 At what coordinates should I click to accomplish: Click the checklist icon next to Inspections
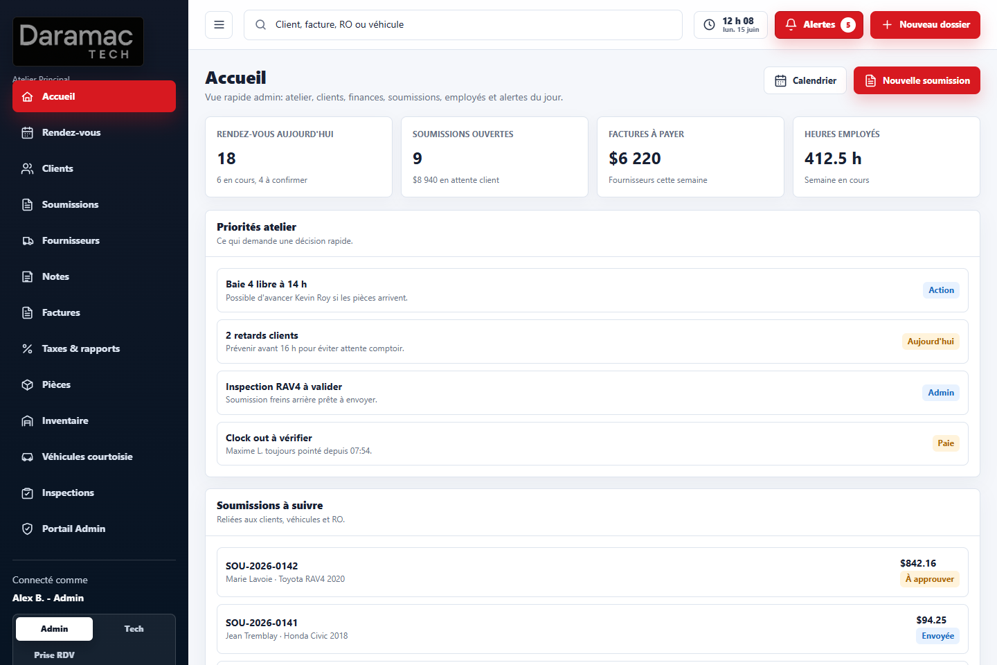tap(28, 493)
